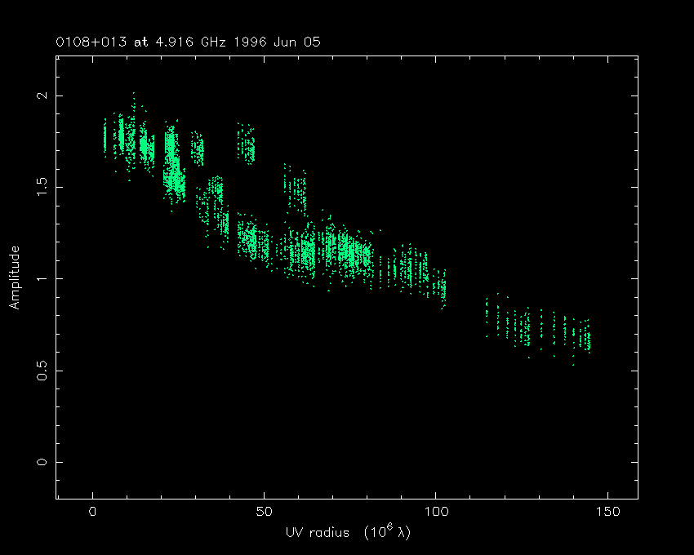This screenshot has width=694, height=555.
Task: Click the data cluster near UV radius 58, amplitude 1.5
Action: pyautogui.click(x=295, y=189)
